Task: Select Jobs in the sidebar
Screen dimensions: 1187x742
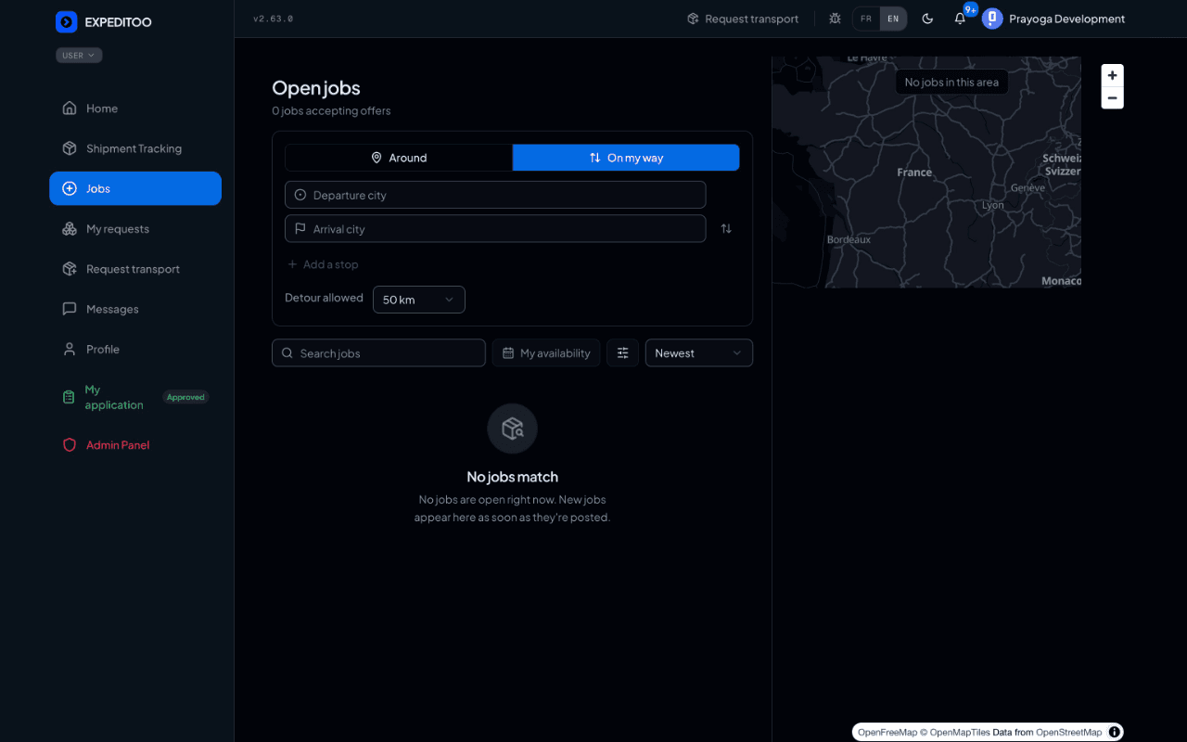Action: pos(135,188)
